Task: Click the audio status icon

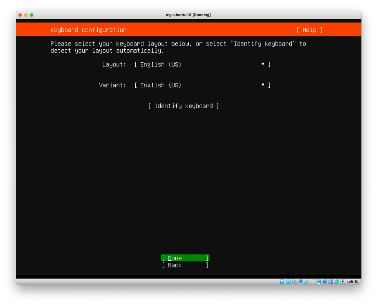Action: 294,282
